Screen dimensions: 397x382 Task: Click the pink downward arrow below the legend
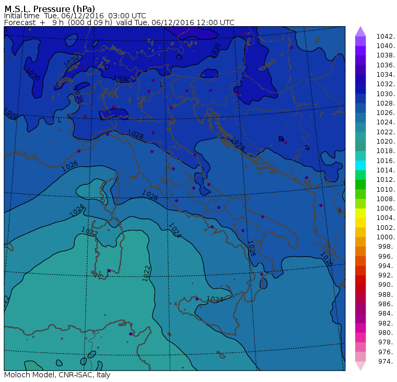[x=360, y=365]
